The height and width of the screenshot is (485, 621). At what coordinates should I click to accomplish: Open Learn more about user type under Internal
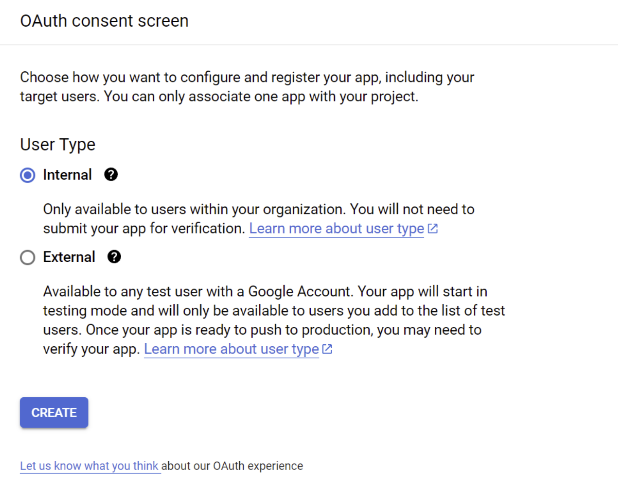[337, 229]
